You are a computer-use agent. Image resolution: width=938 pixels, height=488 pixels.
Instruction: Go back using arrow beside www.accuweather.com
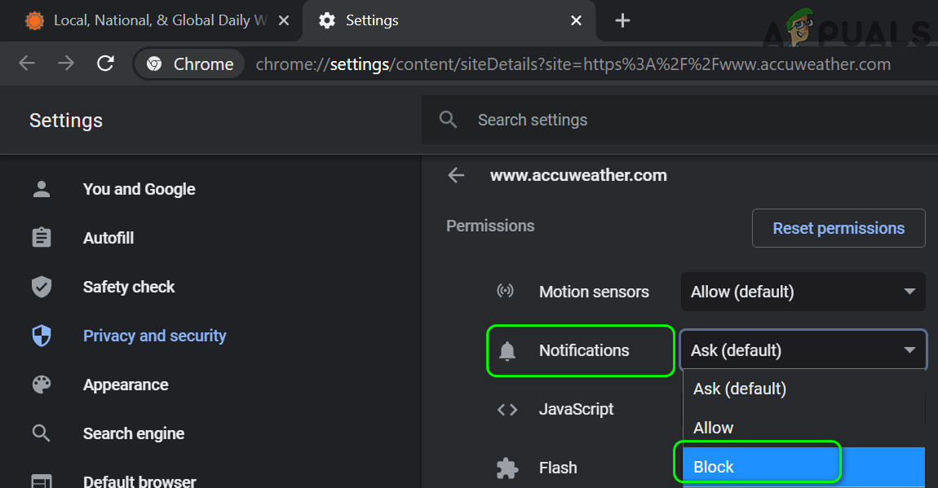click(x=456, y=175)
